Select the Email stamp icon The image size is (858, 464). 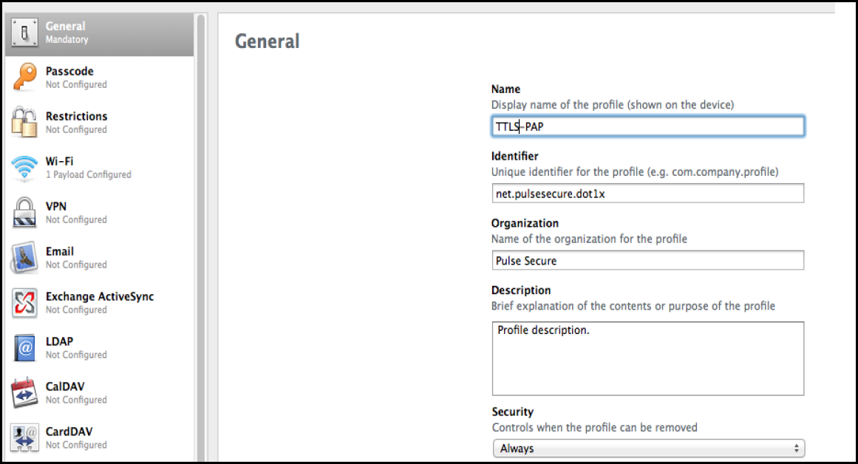[24, 258]
